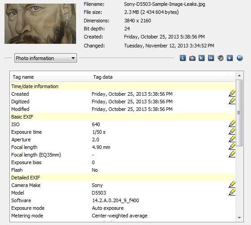Screen dimensions: 251x225
Task: Click the Tag data column header
Action: [x=159, y=77]
